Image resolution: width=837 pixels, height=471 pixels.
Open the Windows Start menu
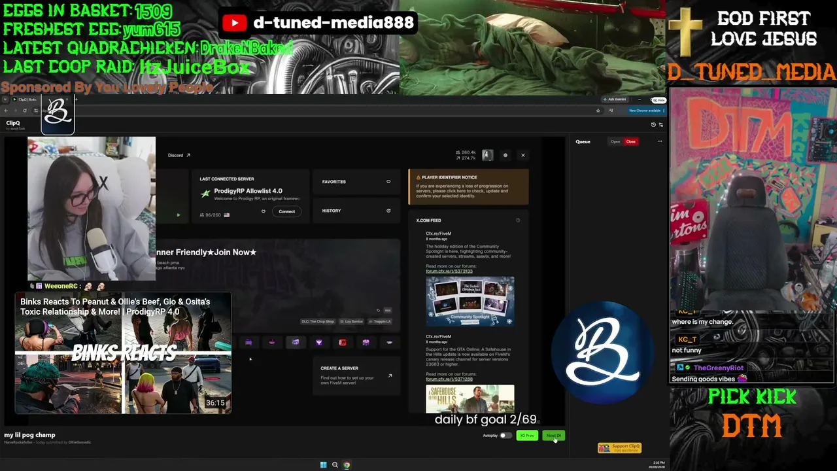(x=323, y=465)
